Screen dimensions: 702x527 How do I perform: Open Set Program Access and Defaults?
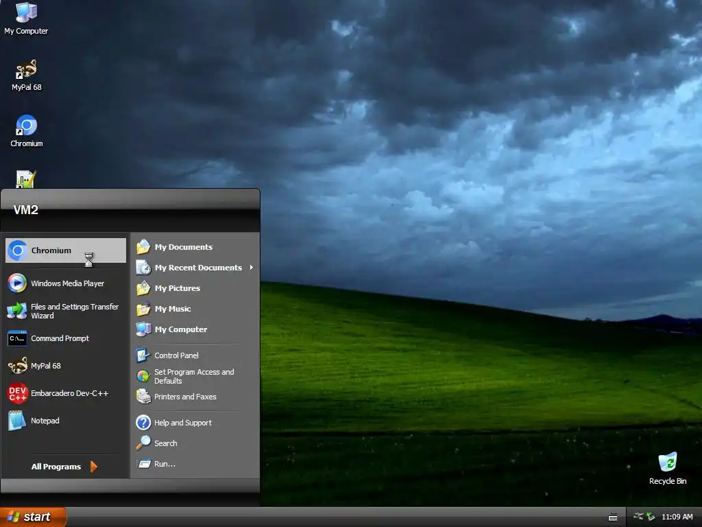coord(195,376)
